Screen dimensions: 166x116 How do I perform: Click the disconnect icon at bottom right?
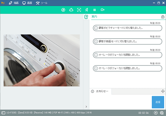click(x=162, y=113)
